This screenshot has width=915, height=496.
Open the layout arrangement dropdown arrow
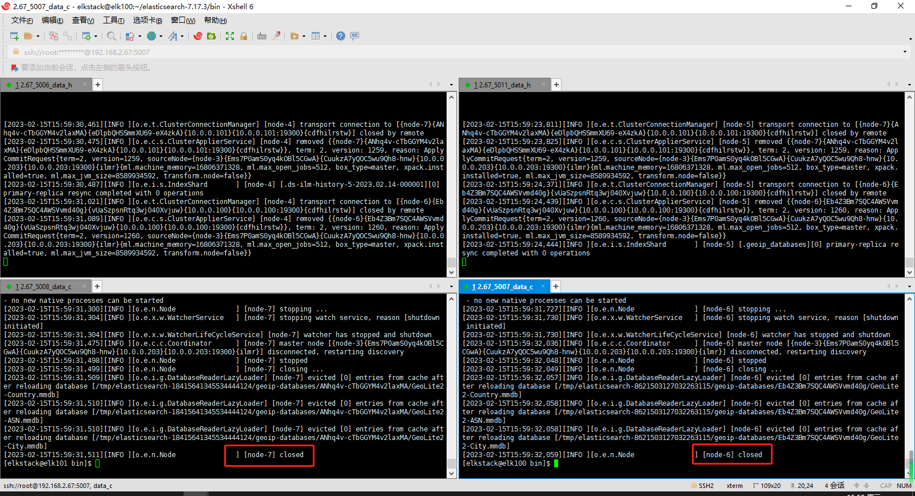[325, 37]
